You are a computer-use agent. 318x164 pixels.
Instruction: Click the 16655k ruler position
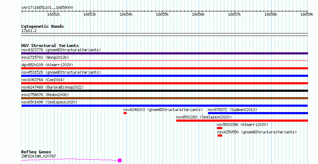162,14
